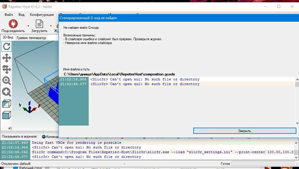Switch to the 3D view tab
This screenshot has height=169, width=299.
[x=8, y=37]
